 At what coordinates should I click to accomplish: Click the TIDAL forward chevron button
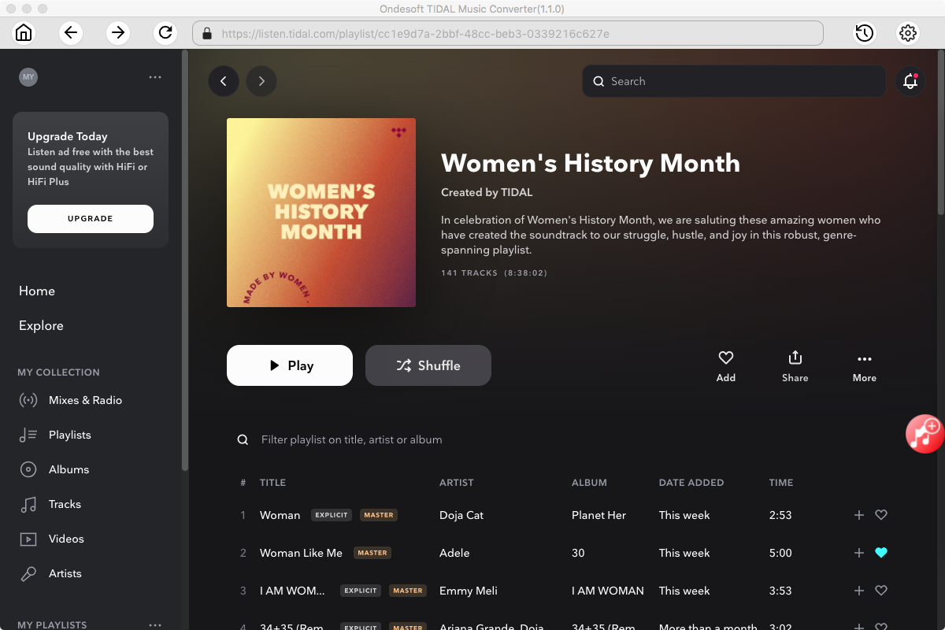pyautogui.click(x=261, y=81)
